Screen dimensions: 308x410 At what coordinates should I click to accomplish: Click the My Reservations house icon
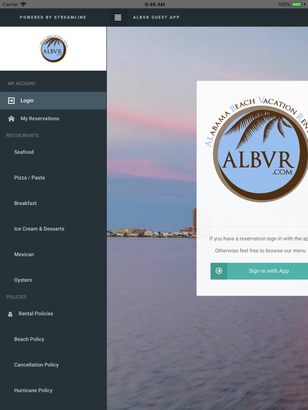point(11,119)
